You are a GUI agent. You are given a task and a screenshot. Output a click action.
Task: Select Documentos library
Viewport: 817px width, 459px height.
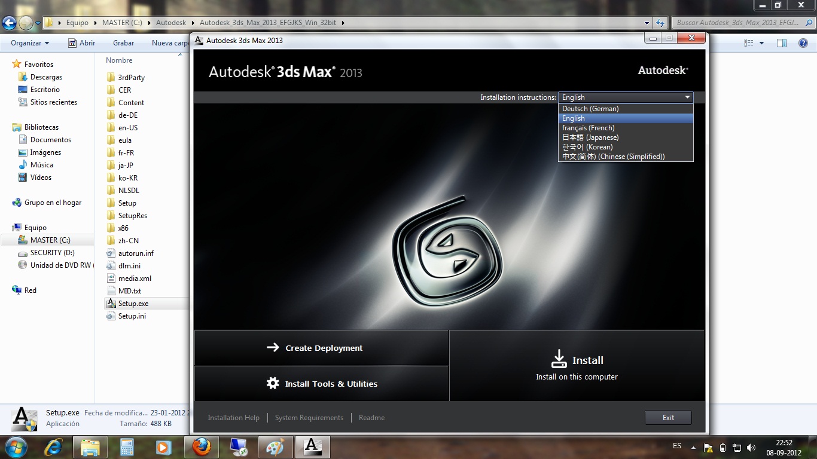click(x=51, y=140)
